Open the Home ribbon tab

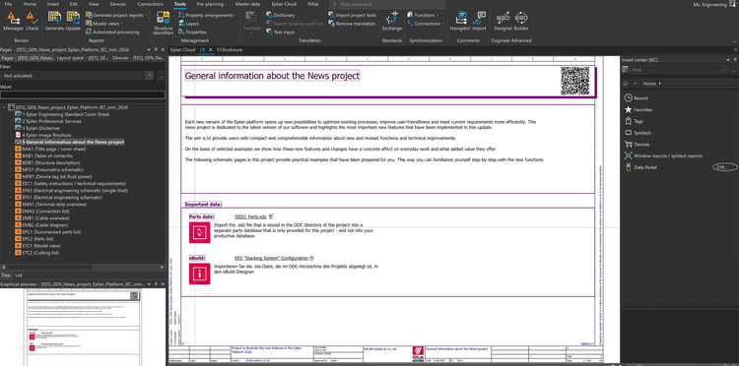pos(30,4)
